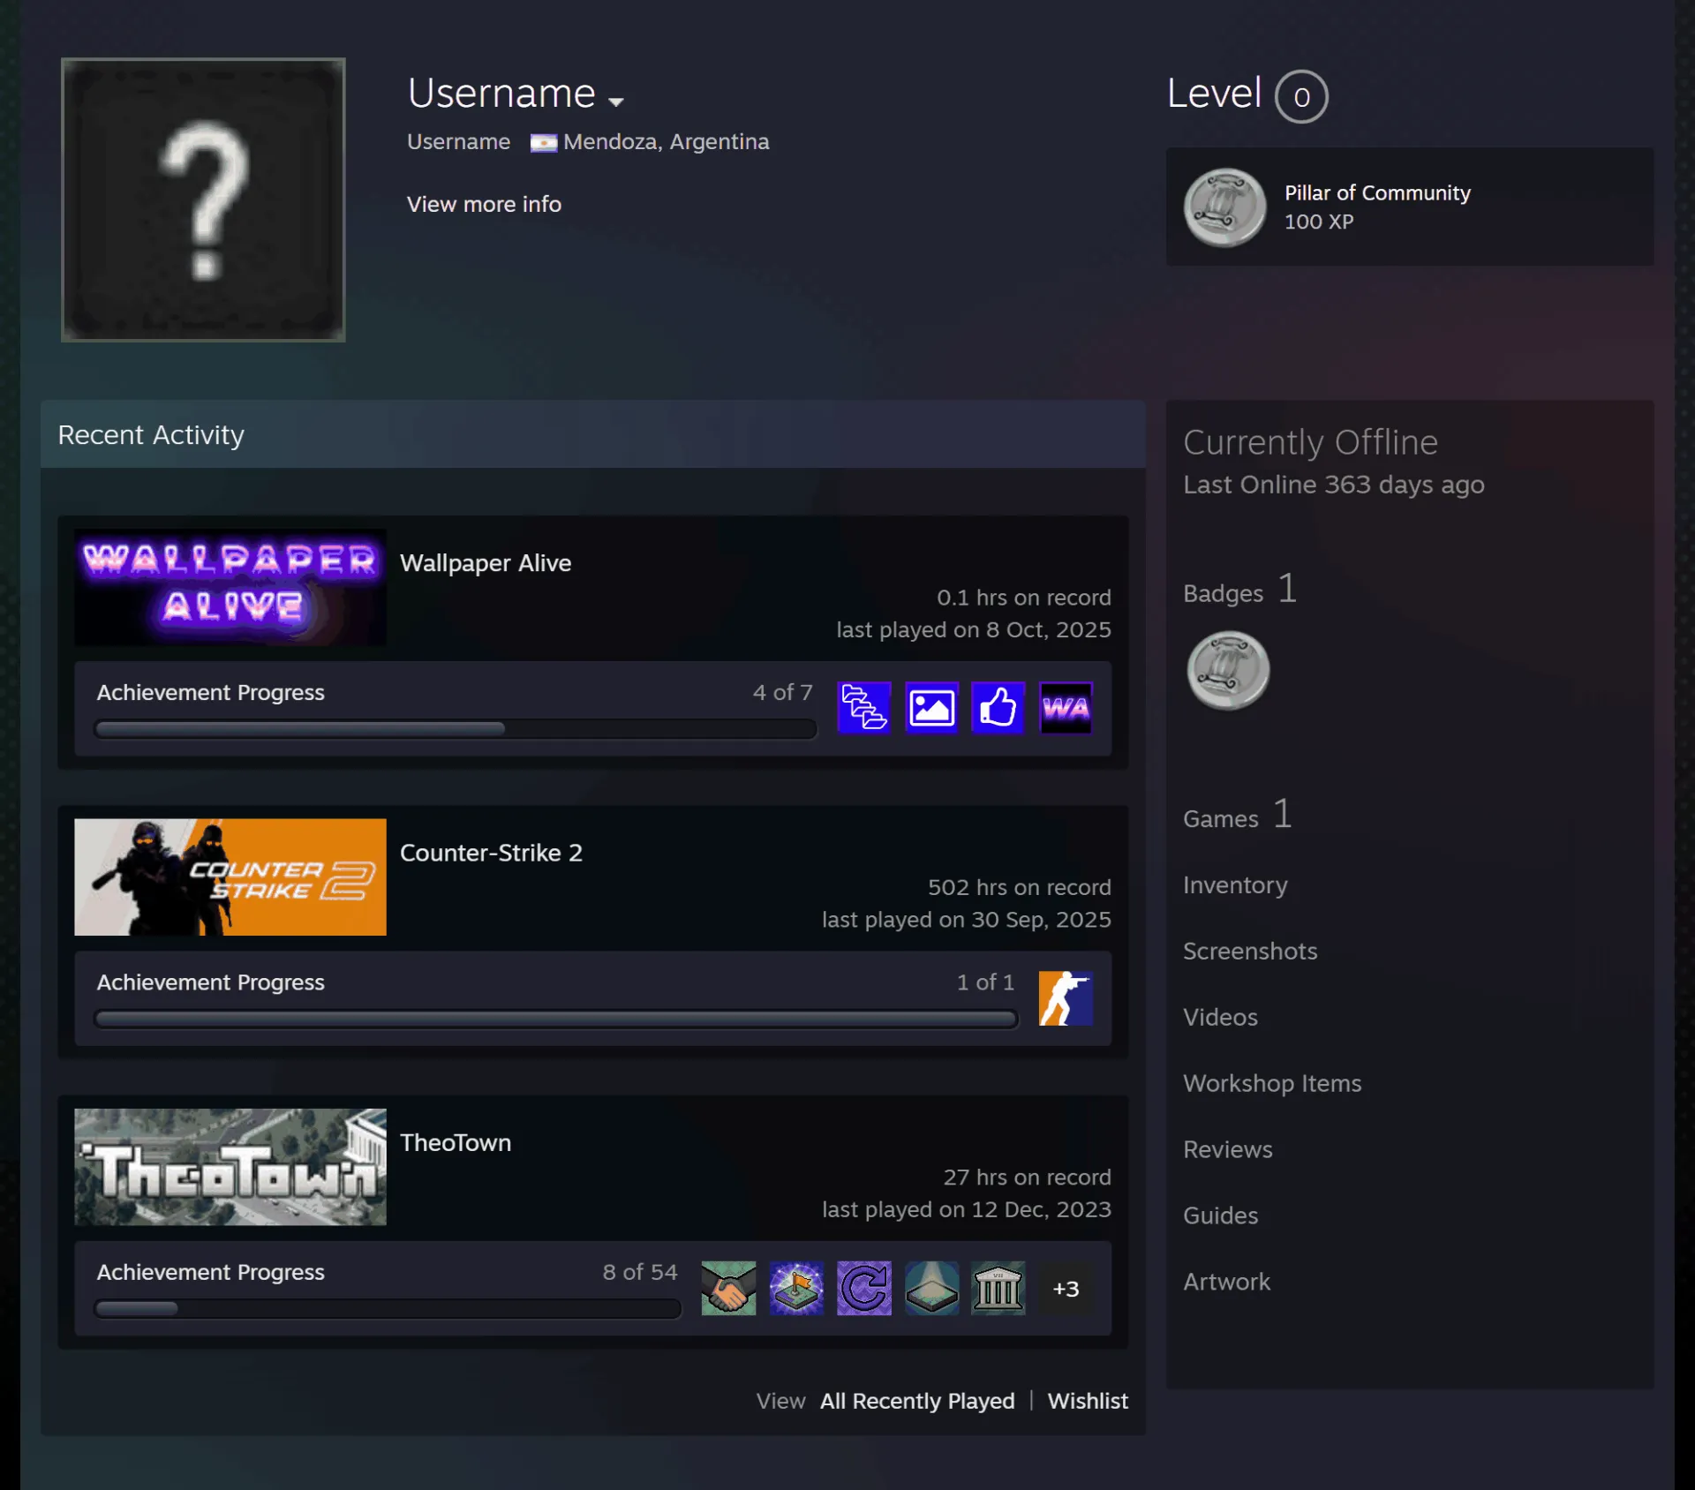Click Wallpaper Alive chat bubbles achievement icon
The width and height of the screenshot is (1695, 1490).
(863, 708)
